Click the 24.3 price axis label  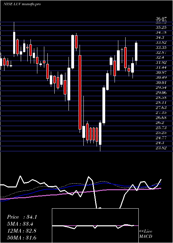pyautogui.click(x=160, y=143)
